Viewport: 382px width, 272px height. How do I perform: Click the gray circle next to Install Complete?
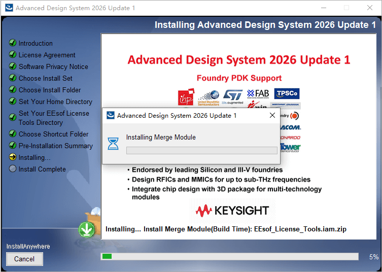[x=13, y=168]
